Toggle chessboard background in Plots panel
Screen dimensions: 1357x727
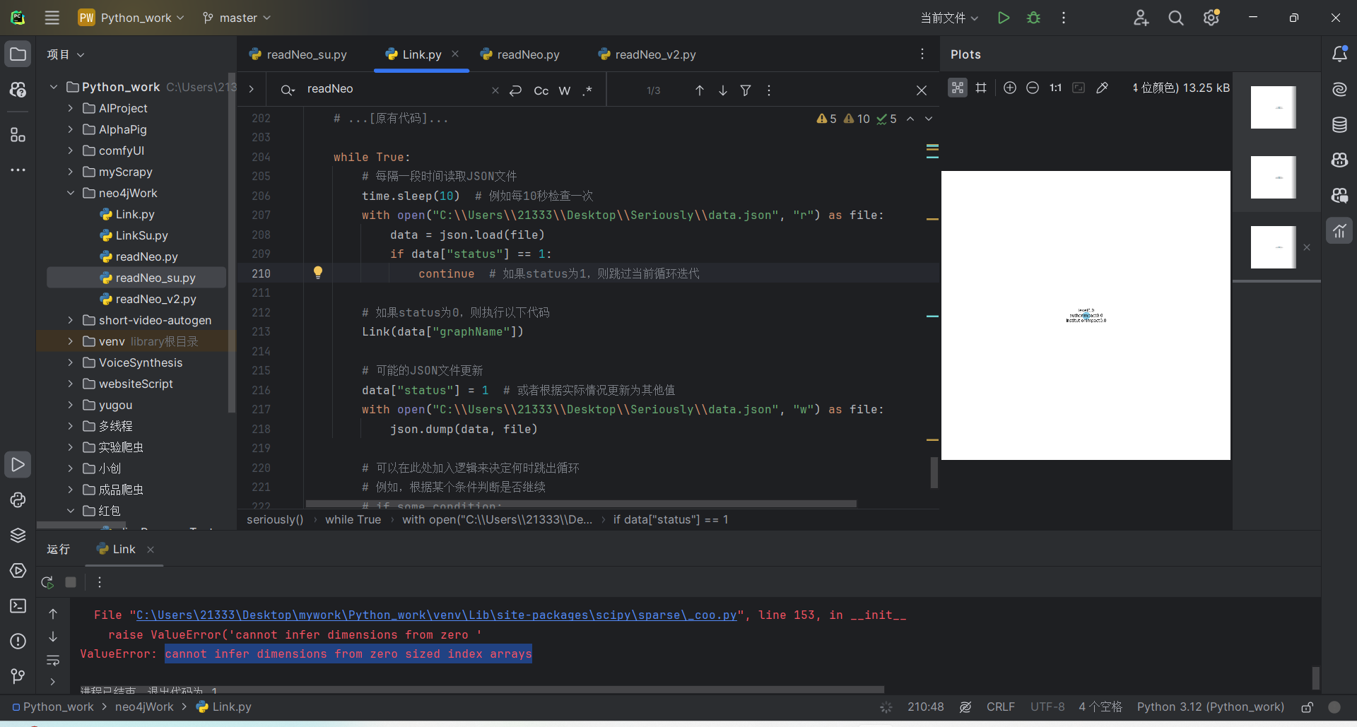(958, 88)
